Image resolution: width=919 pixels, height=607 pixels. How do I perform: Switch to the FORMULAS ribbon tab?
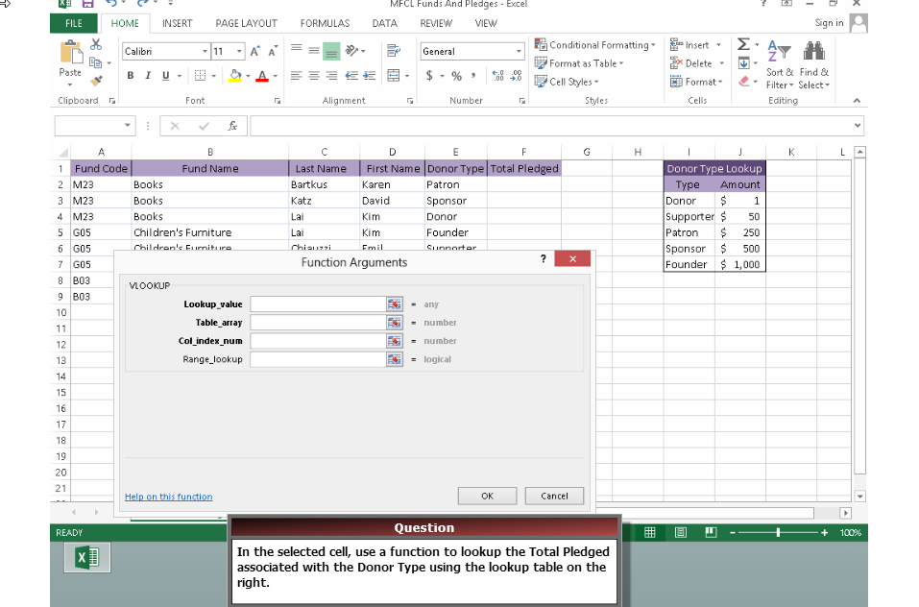(x=324, y=23)
